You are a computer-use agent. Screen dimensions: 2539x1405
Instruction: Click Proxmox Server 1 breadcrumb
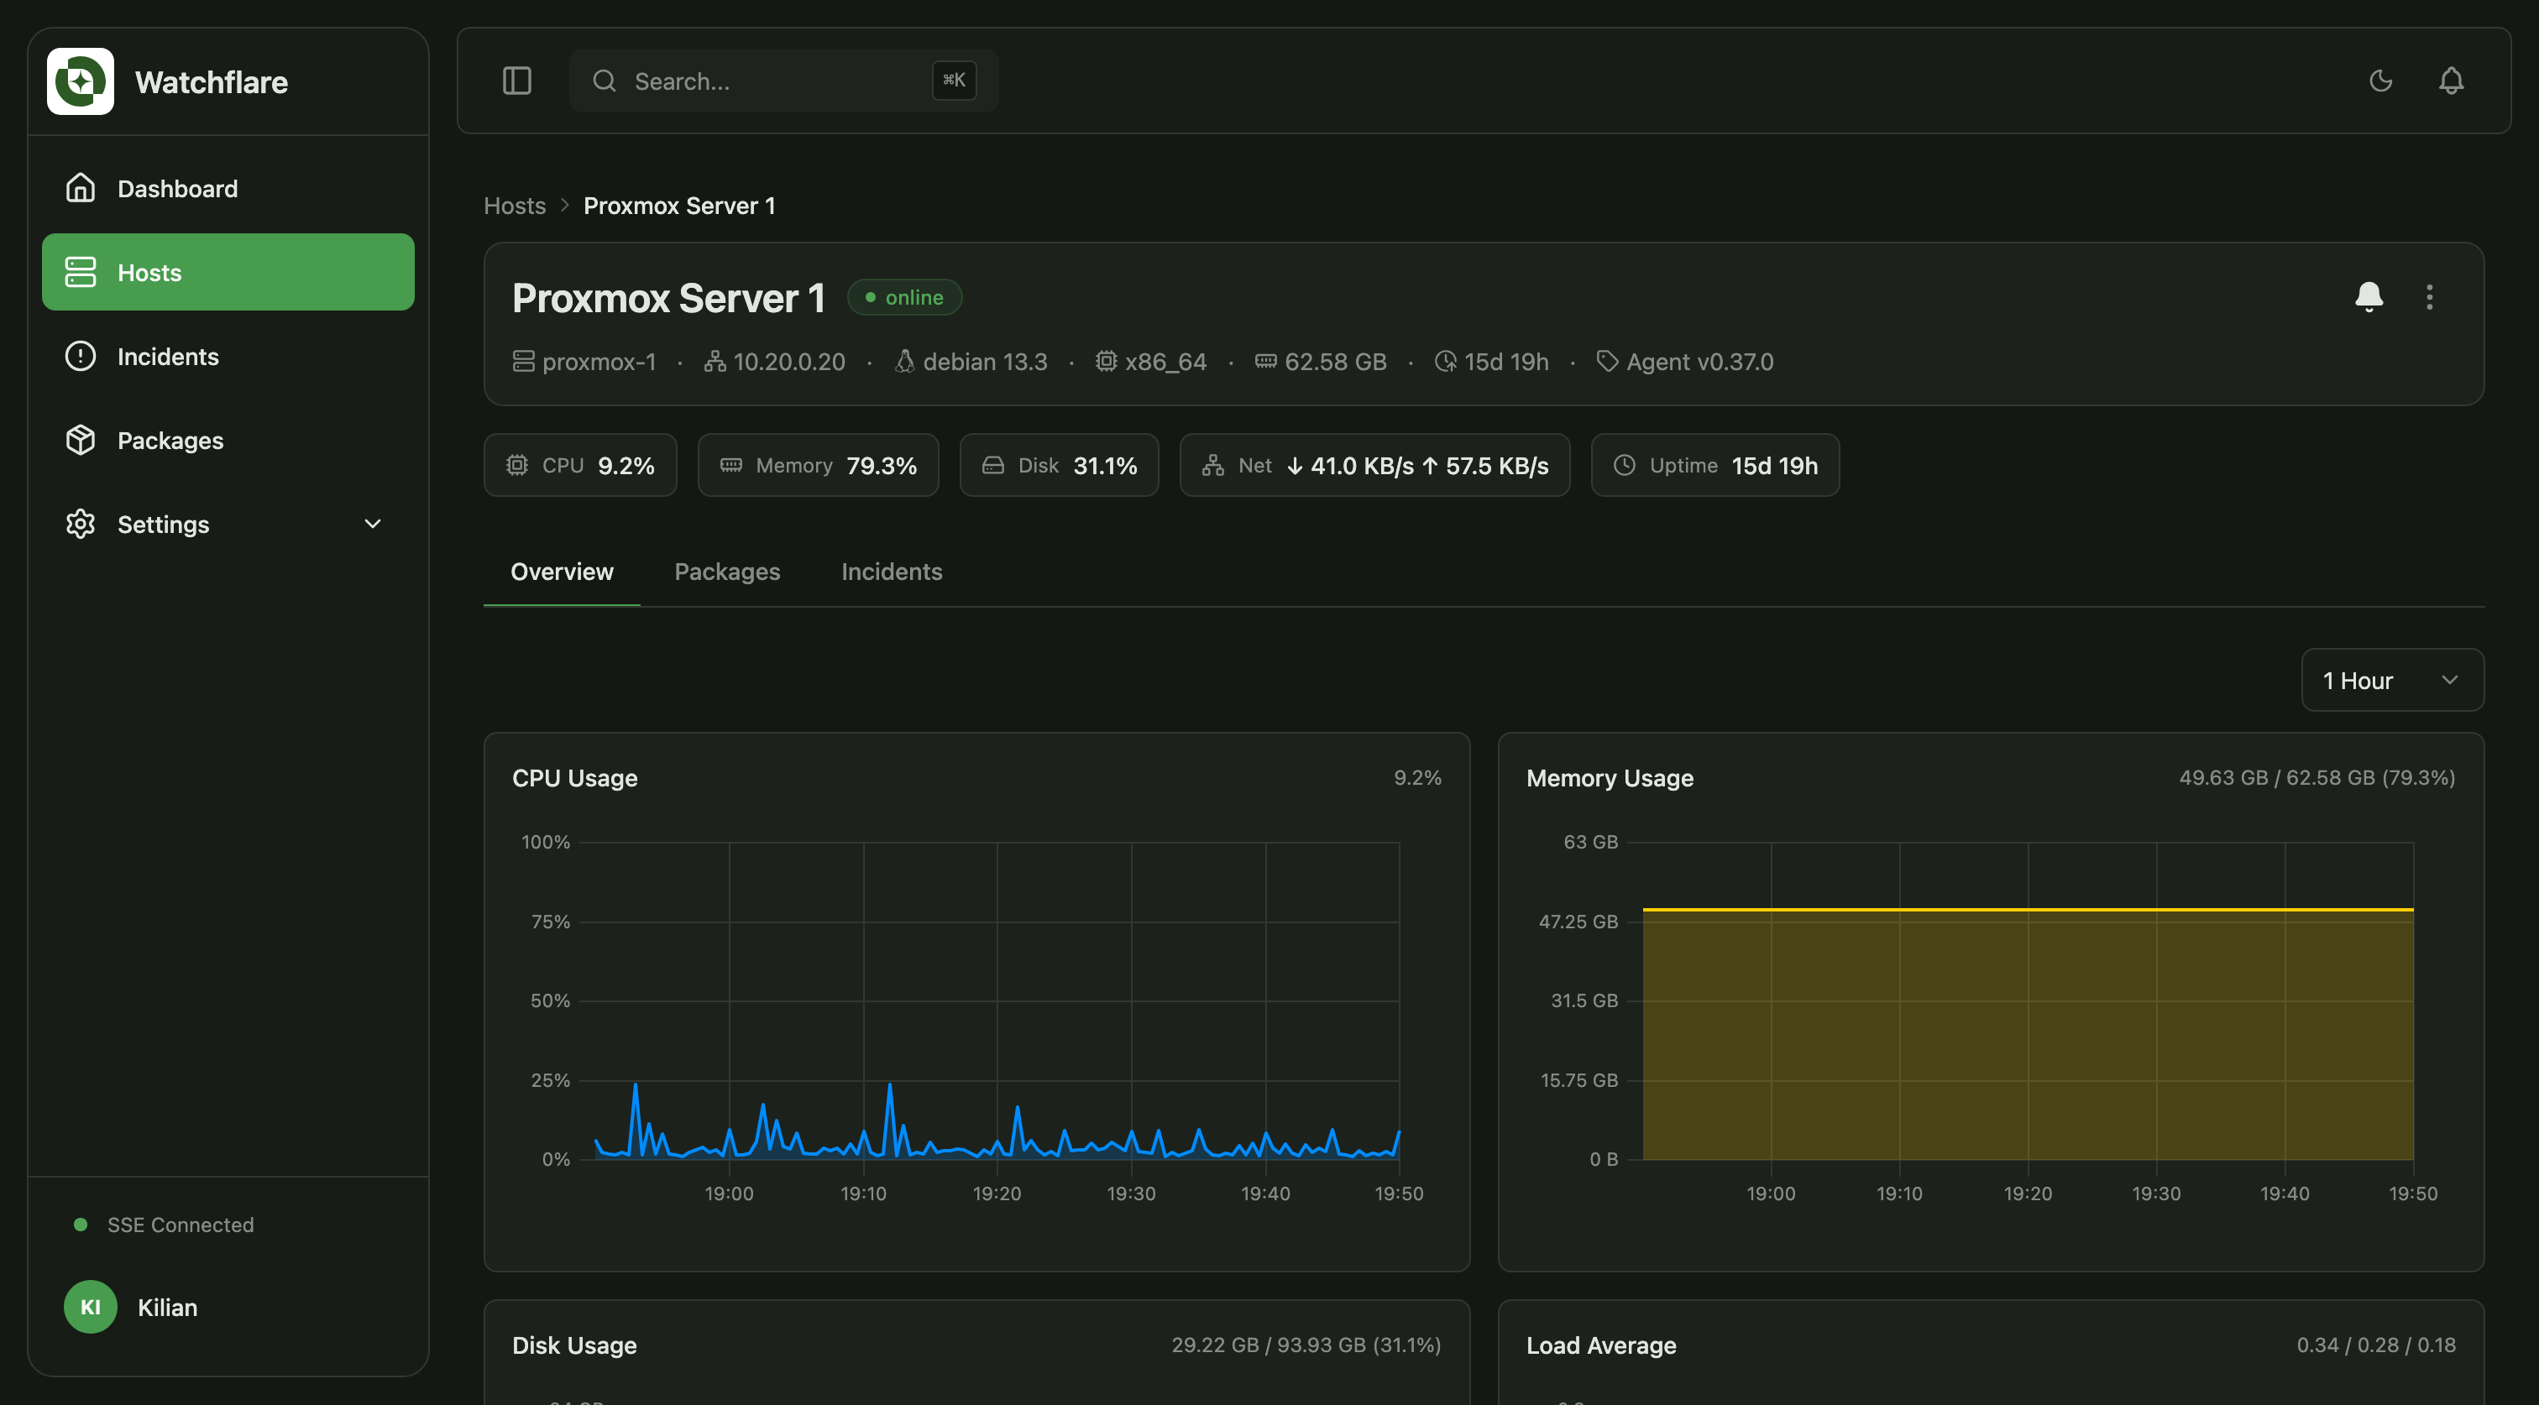(679, 205)
